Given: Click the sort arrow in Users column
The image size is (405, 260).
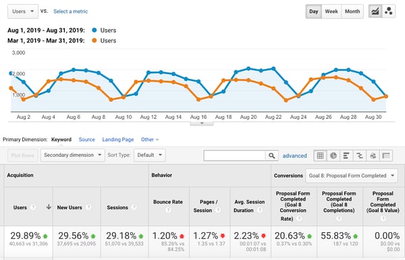Looking at the screenshot, I should pyautogui.click(x=49, y=207).
